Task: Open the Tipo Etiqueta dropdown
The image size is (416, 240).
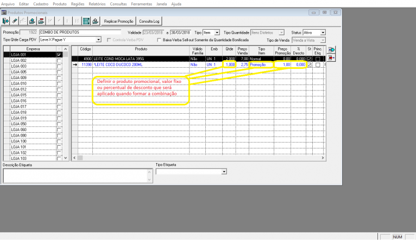Action: pos(224,172)
